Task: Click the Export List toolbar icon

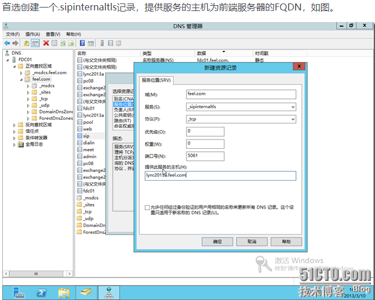Action: pos(71,43)
